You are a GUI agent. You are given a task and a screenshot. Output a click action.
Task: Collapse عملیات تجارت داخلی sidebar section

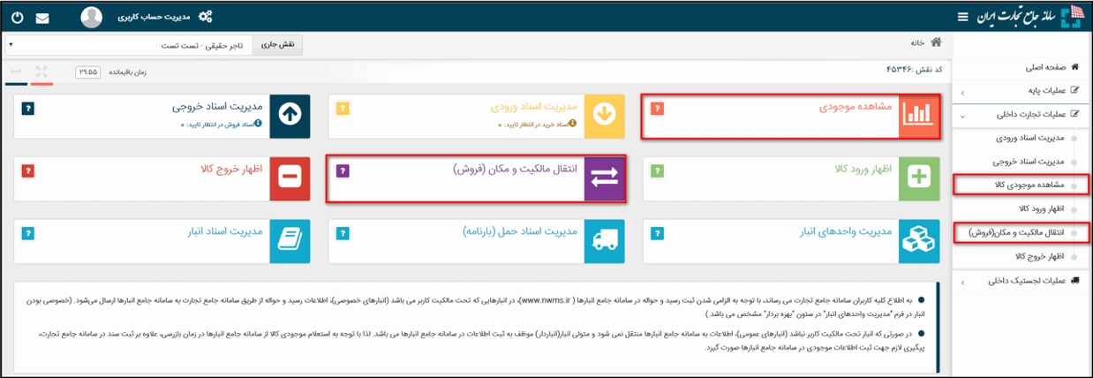point(1023,114)
